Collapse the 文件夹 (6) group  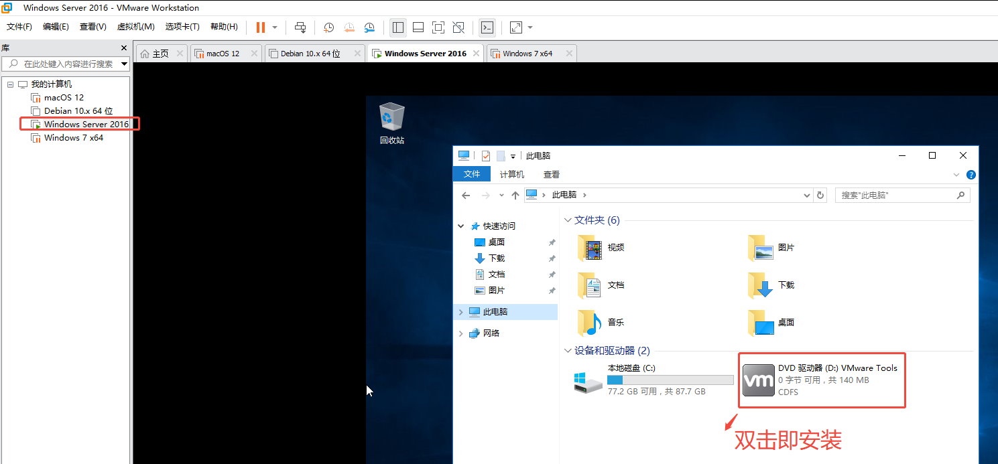[568, 220]
